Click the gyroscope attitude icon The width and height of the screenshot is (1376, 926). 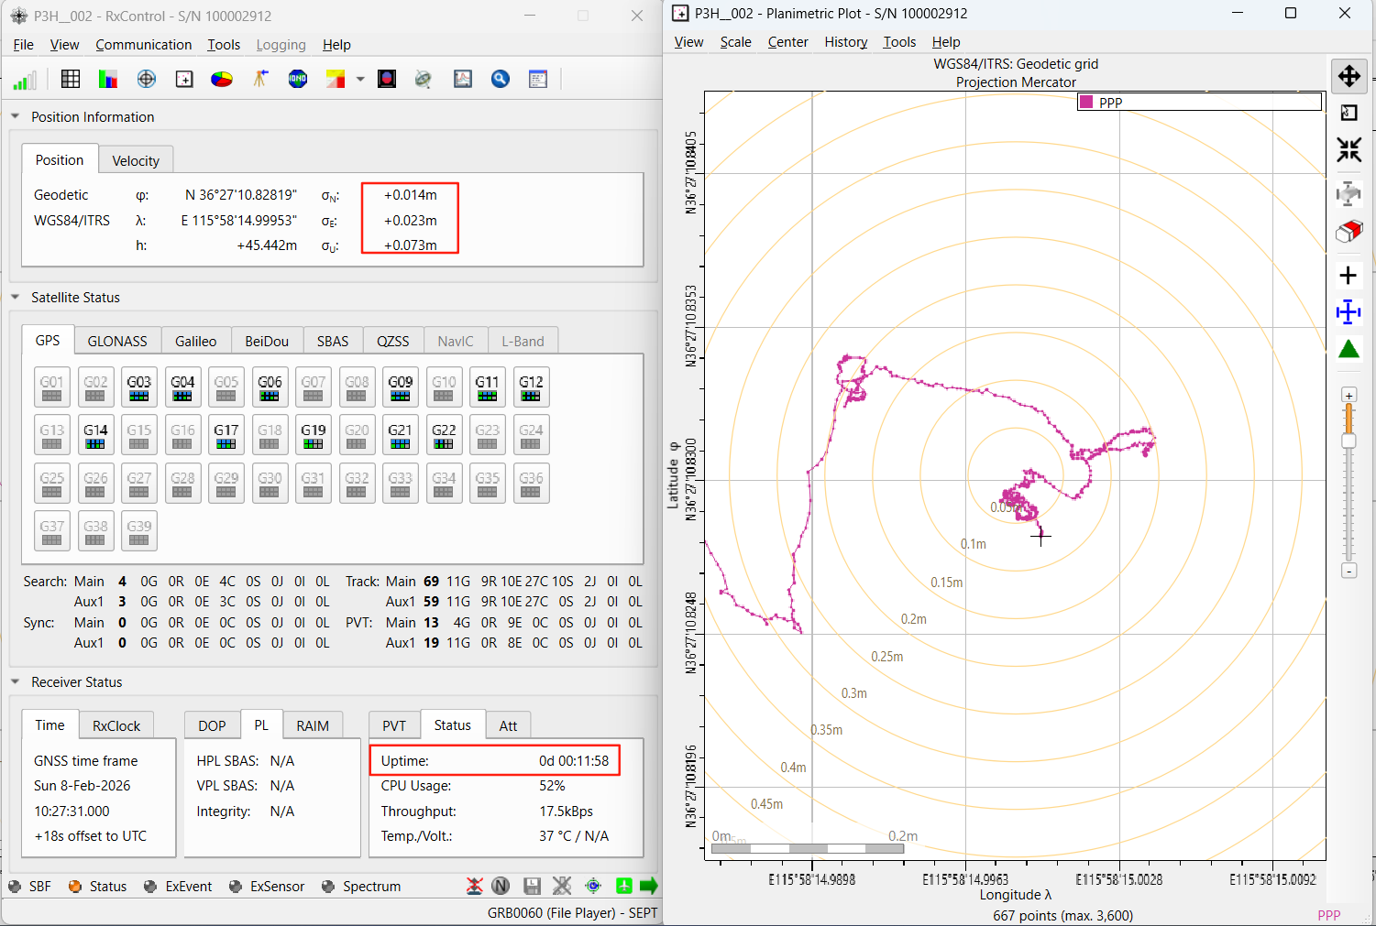pyautogui.click(x=424, y=79)
